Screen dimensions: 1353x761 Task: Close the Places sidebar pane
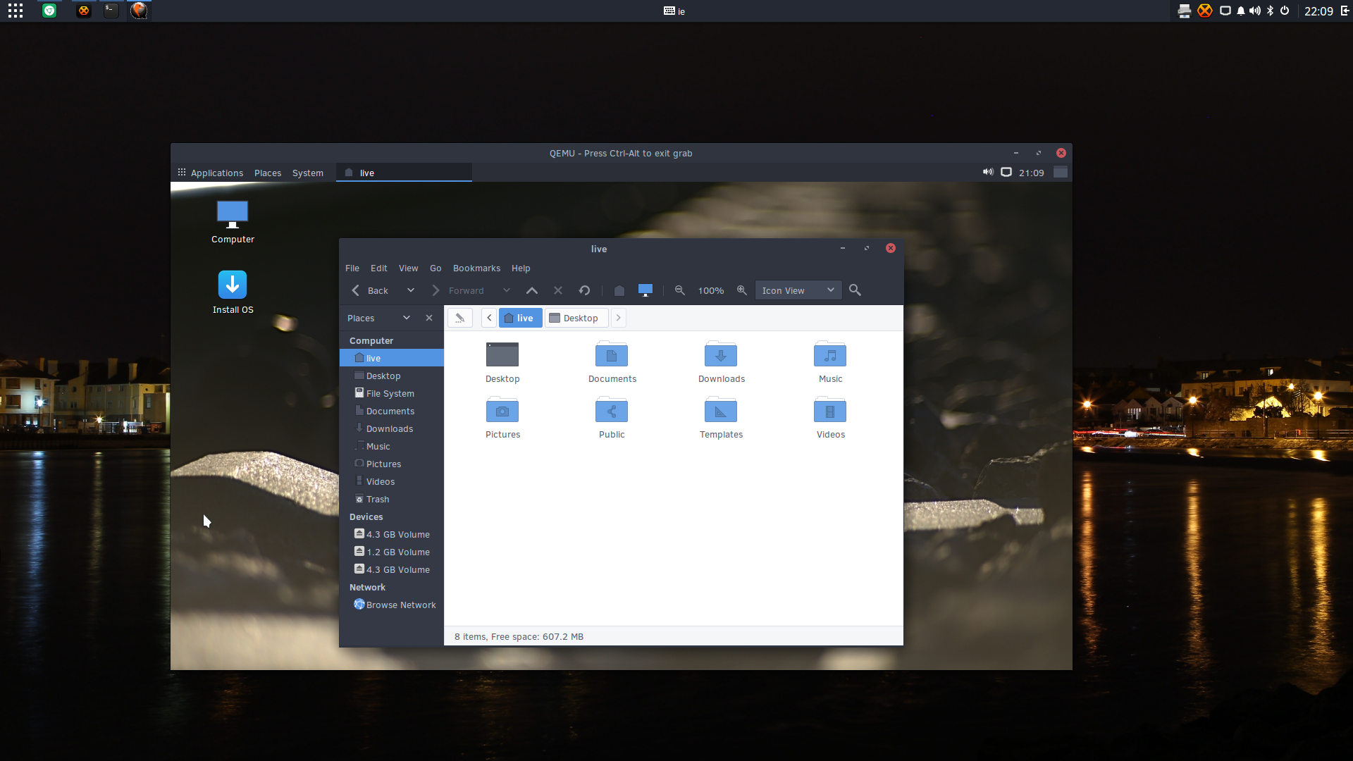[429, 318]
